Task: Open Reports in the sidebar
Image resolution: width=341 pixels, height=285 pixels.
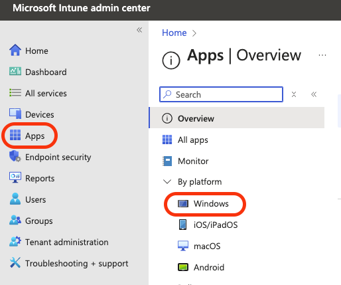Action: [x=40, y=179]
